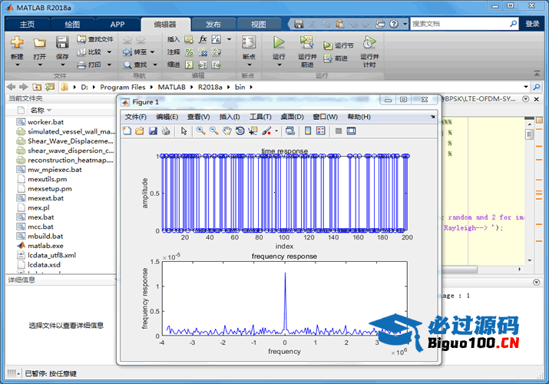Click the 登录 sign-in button

532,24
